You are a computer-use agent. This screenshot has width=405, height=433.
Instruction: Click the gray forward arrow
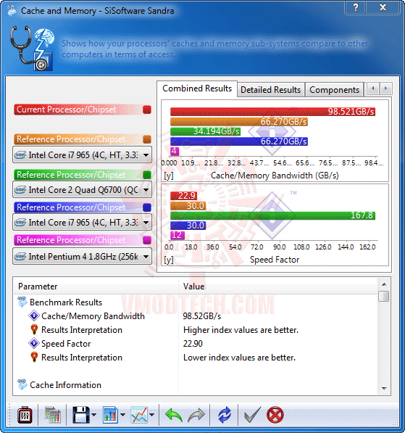click(196, 415)
